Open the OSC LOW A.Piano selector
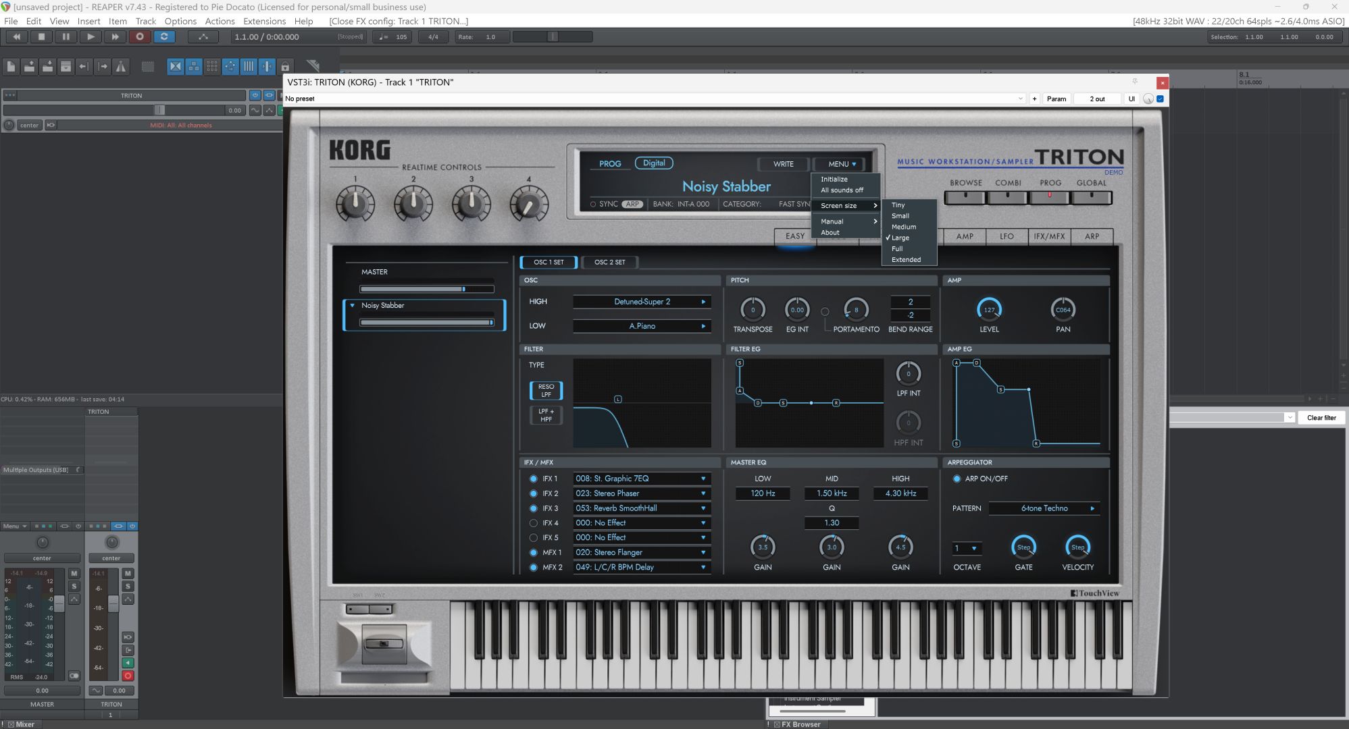 [642, 326]
